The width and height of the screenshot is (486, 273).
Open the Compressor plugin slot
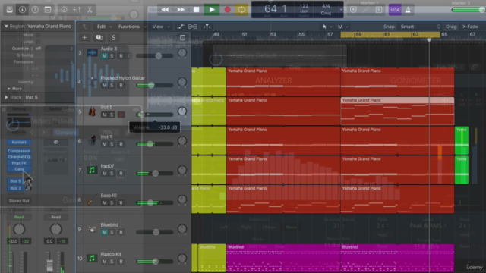(19, 151)
